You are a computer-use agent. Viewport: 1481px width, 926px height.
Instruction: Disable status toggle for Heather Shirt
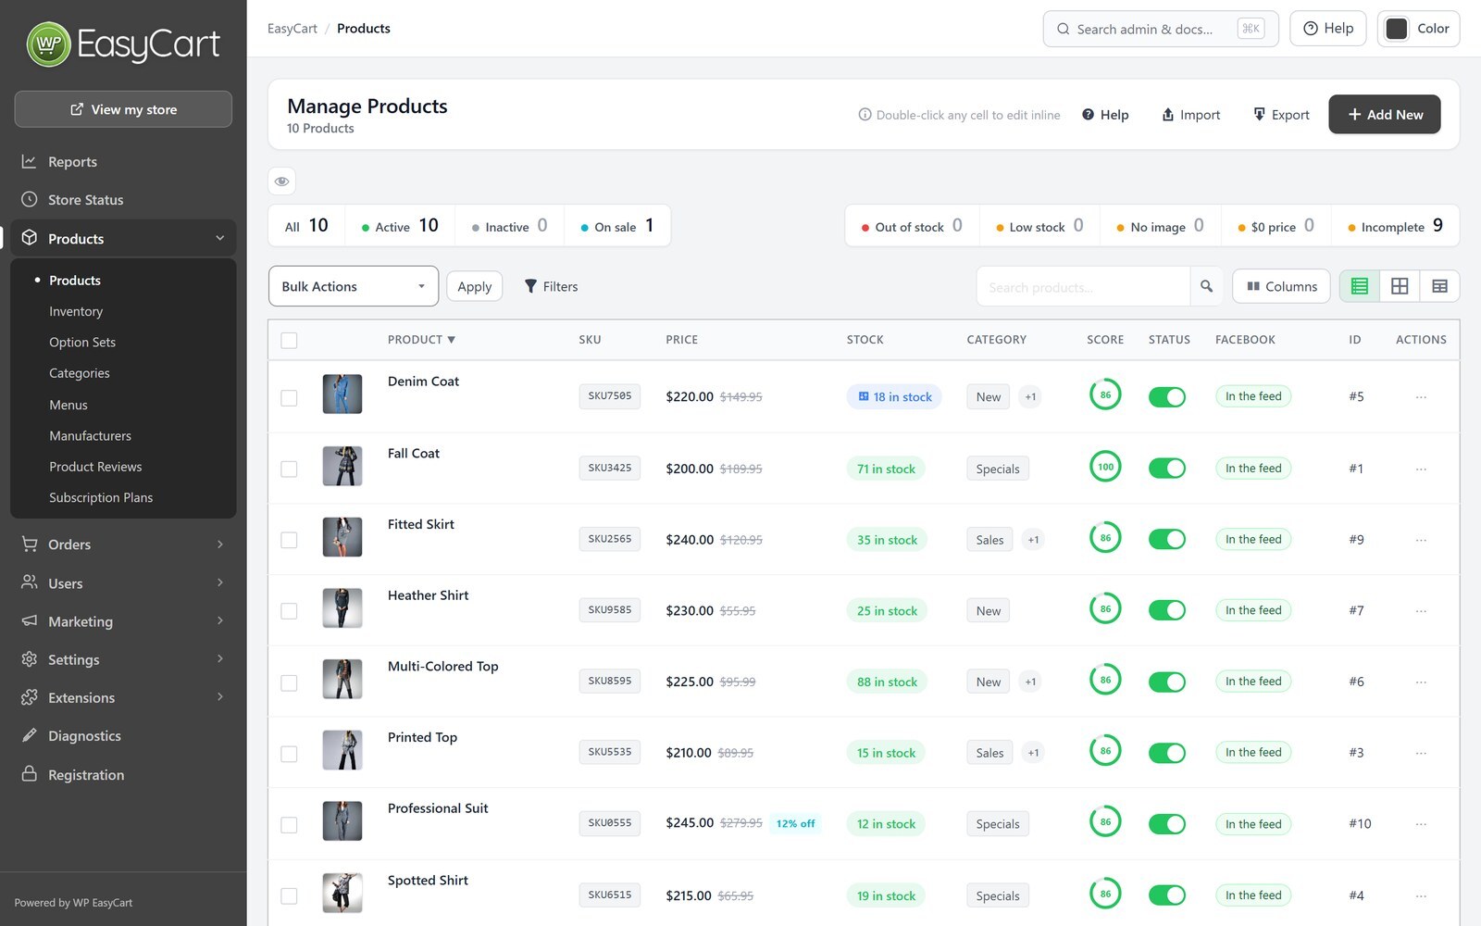click(1167, 611)
